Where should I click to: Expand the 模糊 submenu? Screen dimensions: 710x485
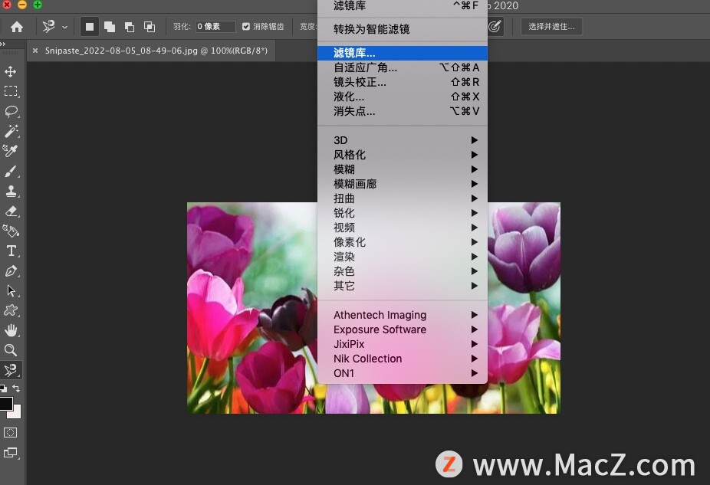pos(403,169)
